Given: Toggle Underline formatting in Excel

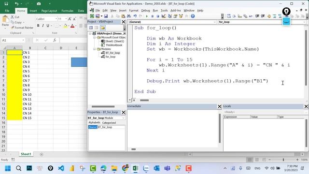Looking at the screenshot, I should click(48, 26).
